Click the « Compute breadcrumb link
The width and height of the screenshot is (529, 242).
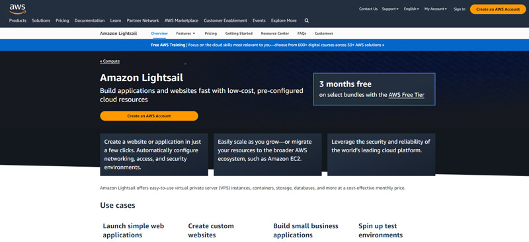click(110, 61)
